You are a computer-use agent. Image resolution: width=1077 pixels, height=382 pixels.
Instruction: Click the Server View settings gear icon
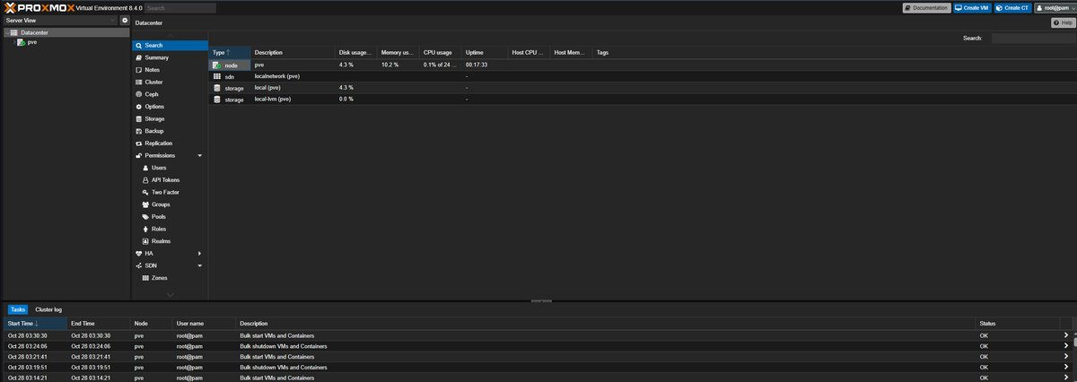pos(125,20)
